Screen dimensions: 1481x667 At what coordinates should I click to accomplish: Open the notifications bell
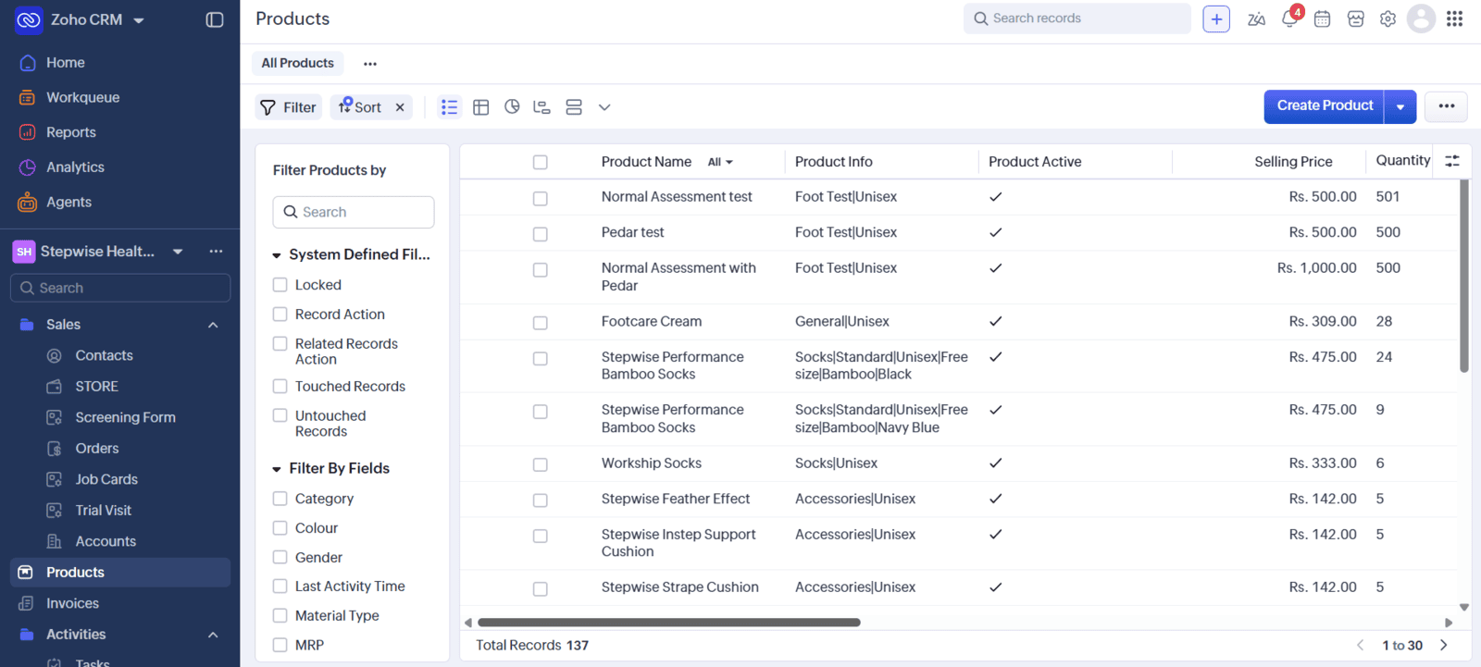[1289, 19]
